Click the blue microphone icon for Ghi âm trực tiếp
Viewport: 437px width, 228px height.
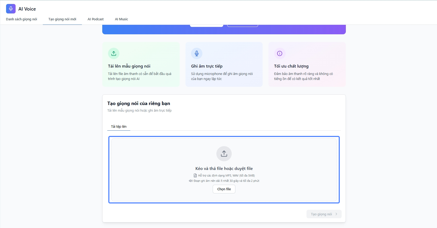(x=197, y=54)
